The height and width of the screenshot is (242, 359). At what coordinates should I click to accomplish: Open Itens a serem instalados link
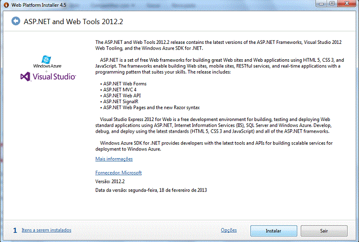click(x=46, y=230)
